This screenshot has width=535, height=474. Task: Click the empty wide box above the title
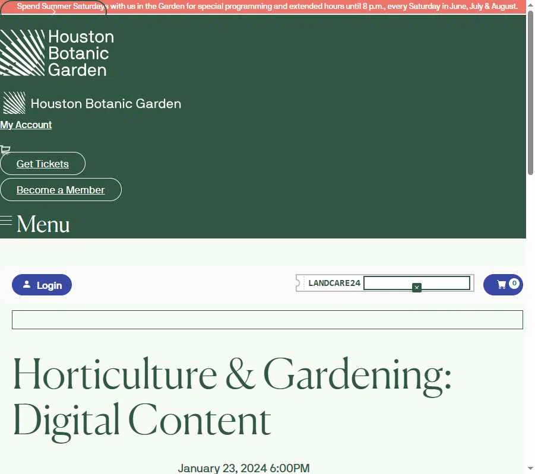tap(267, 320)
